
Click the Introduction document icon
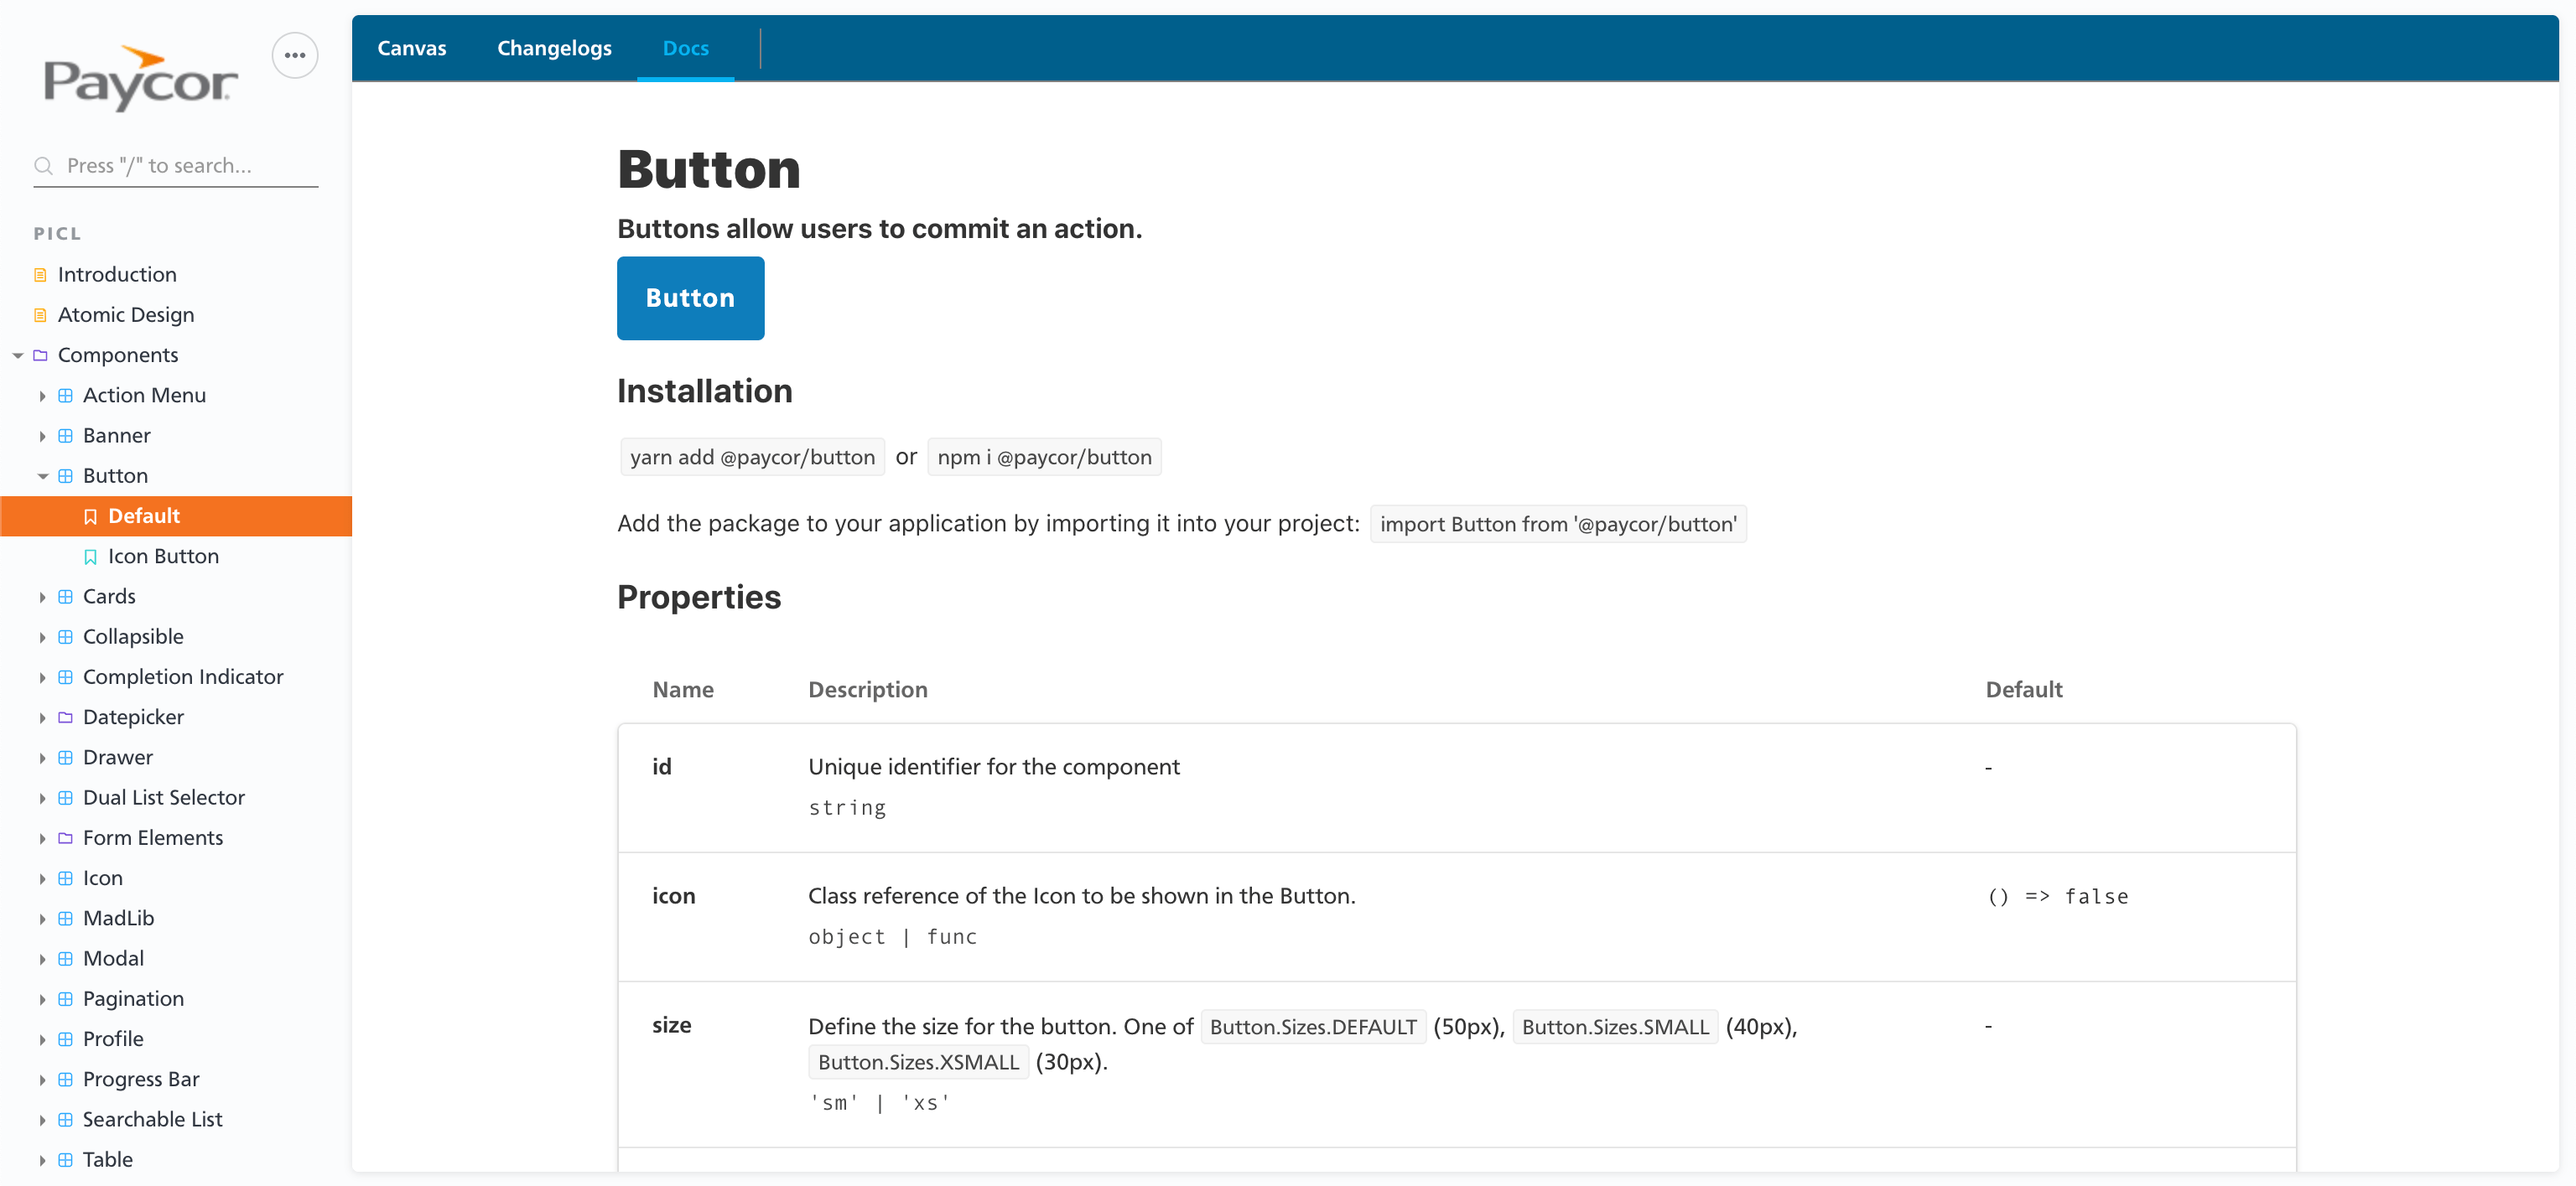pos(40,275)
